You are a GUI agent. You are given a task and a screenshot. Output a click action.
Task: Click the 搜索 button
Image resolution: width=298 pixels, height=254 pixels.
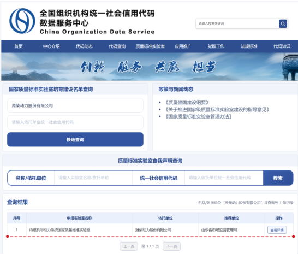pos(278,178)
